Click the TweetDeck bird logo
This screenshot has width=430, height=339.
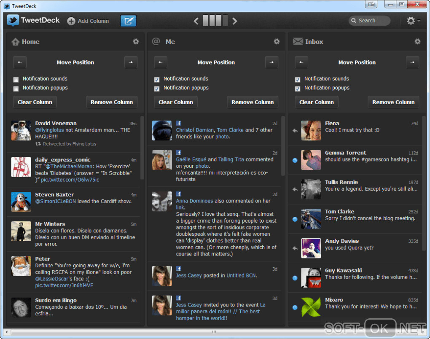tap(13, 20)
